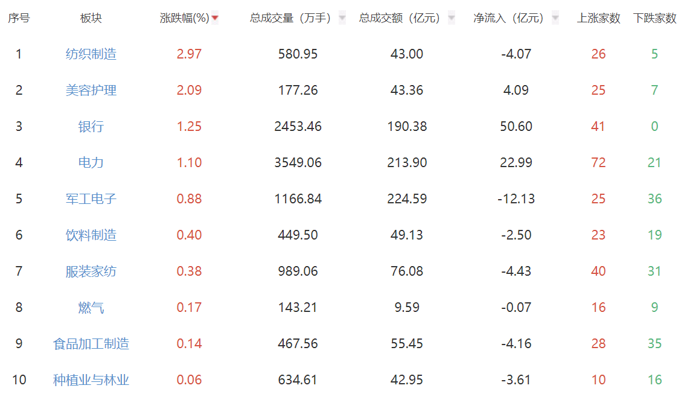
Task: Open the 种植业与林业 sector link
Action: [91, 380]
